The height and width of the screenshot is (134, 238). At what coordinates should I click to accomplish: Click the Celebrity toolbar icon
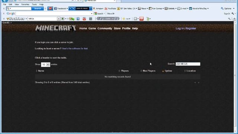(x=166, y=9)
